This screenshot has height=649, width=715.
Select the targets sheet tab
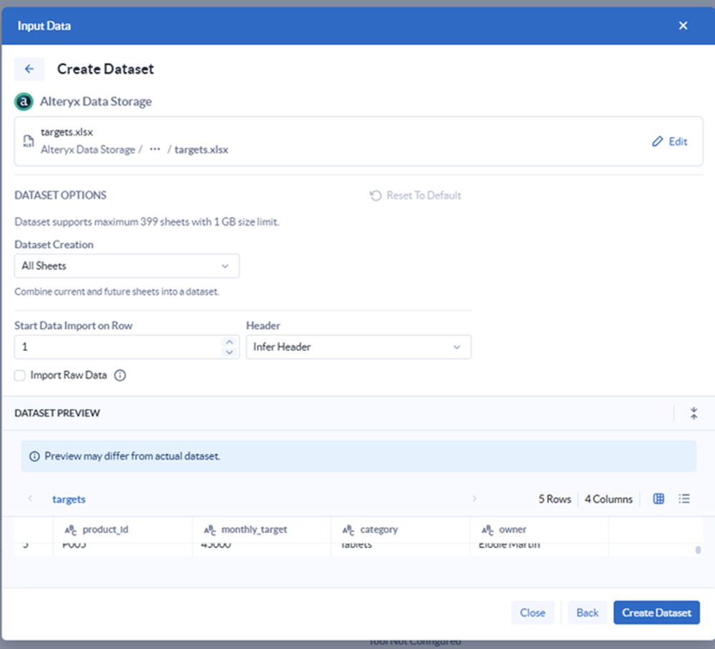coord(69,499)
